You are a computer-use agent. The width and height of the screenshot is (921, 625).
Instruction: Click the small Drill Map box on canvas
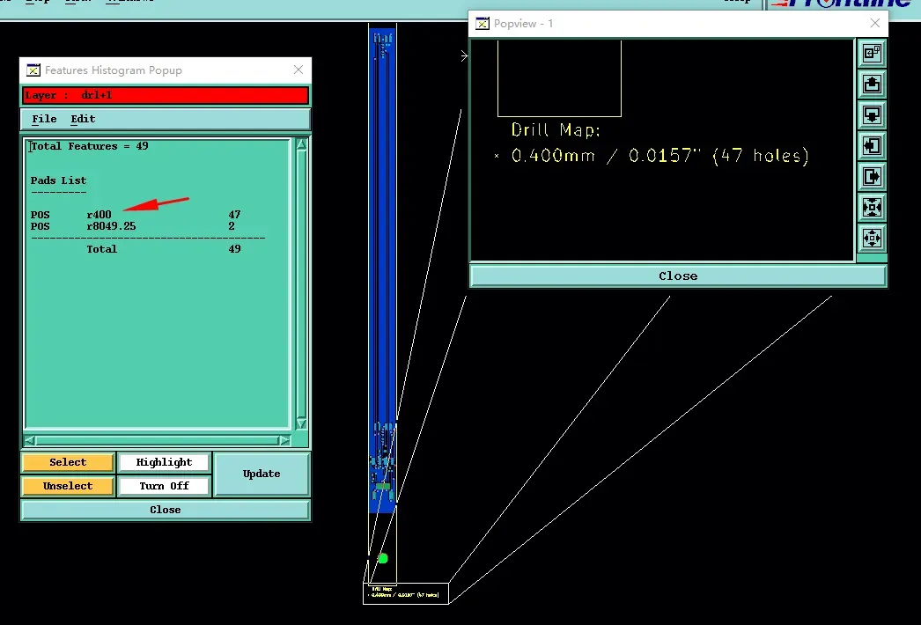point(406,593)
